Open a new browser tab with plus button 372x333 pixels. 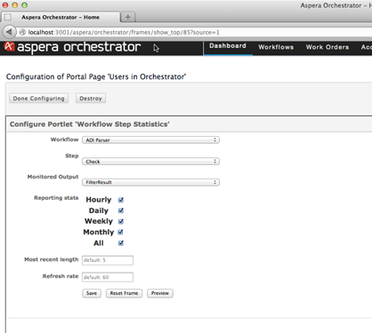[128, 17]
